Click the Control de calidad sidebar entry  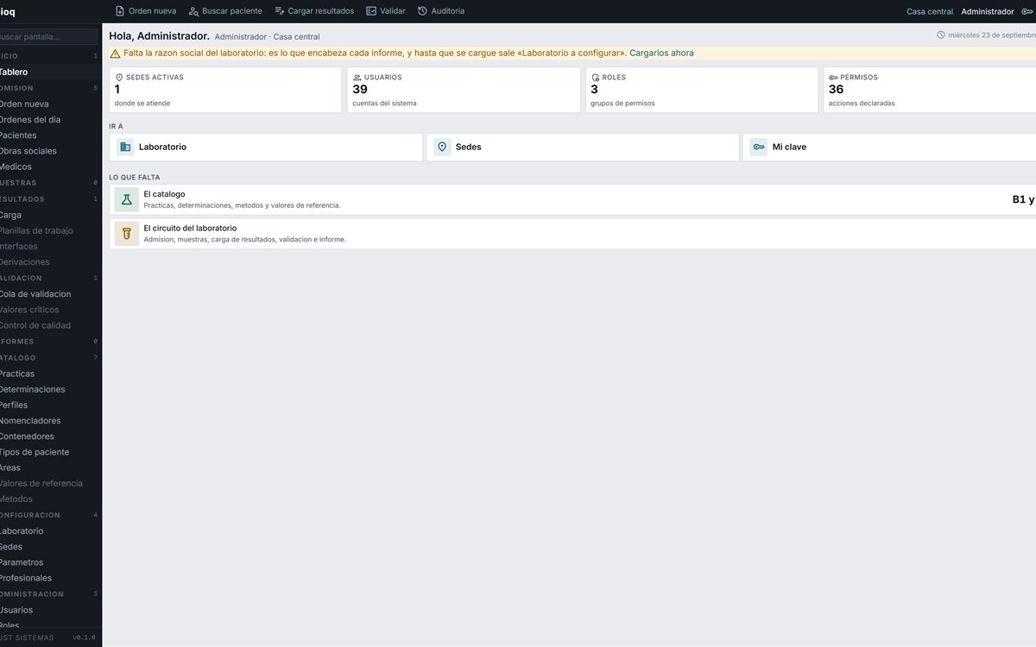click(49, 325)
